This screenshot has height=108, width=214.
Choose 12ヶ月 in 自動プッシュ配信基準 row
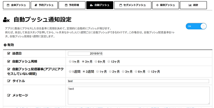click(x=149, y=72)
